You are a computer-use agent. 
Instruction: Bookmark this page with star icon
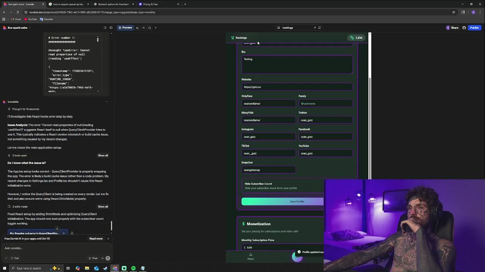(454, 12)
